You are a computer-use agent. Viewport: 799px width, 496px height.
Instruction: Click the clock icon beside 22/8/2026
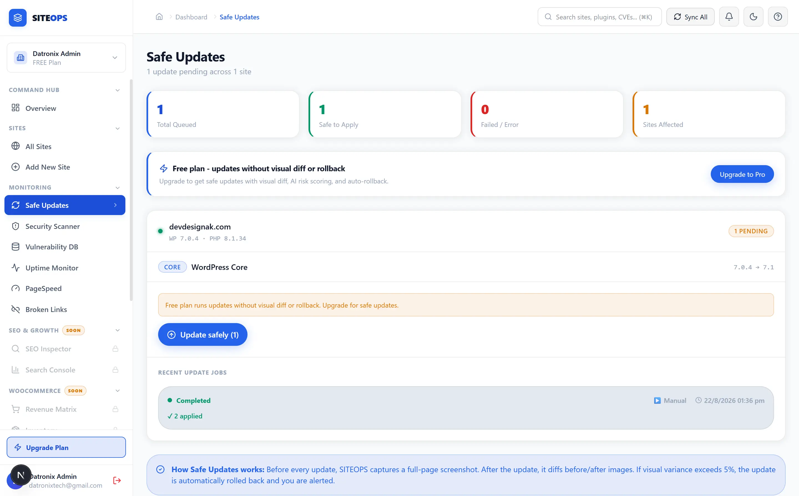click(699, 400)
